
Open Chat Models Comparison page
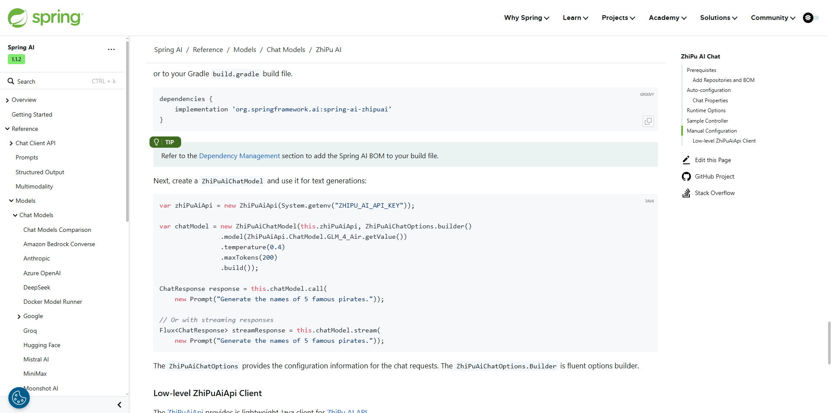coord(57,230)
